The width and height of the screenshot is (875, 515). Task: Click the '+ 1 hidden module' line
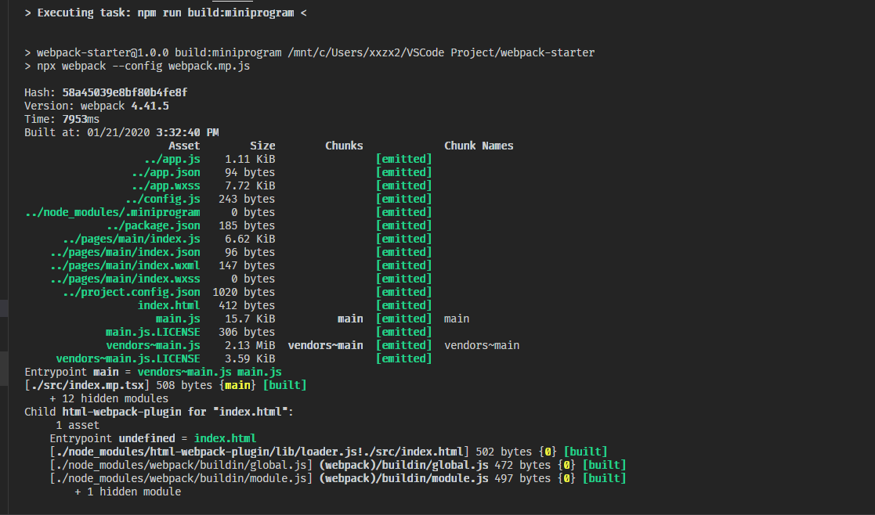[128, 492]
